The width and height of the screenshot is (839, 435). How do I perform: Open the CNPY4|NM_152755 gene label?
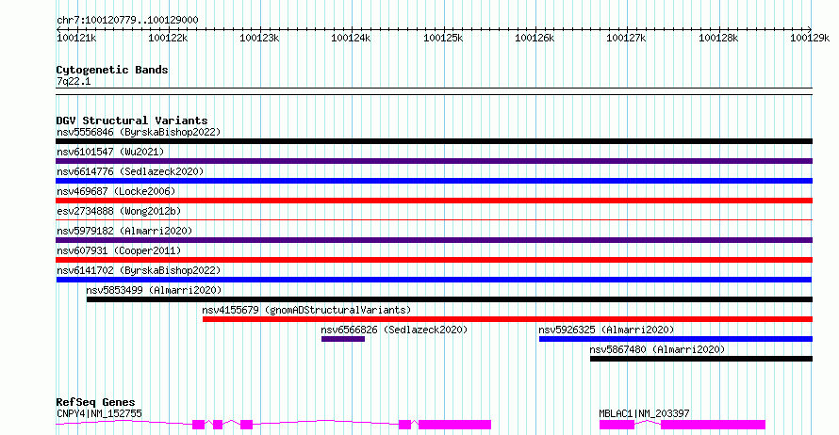[x=99, y=413]
